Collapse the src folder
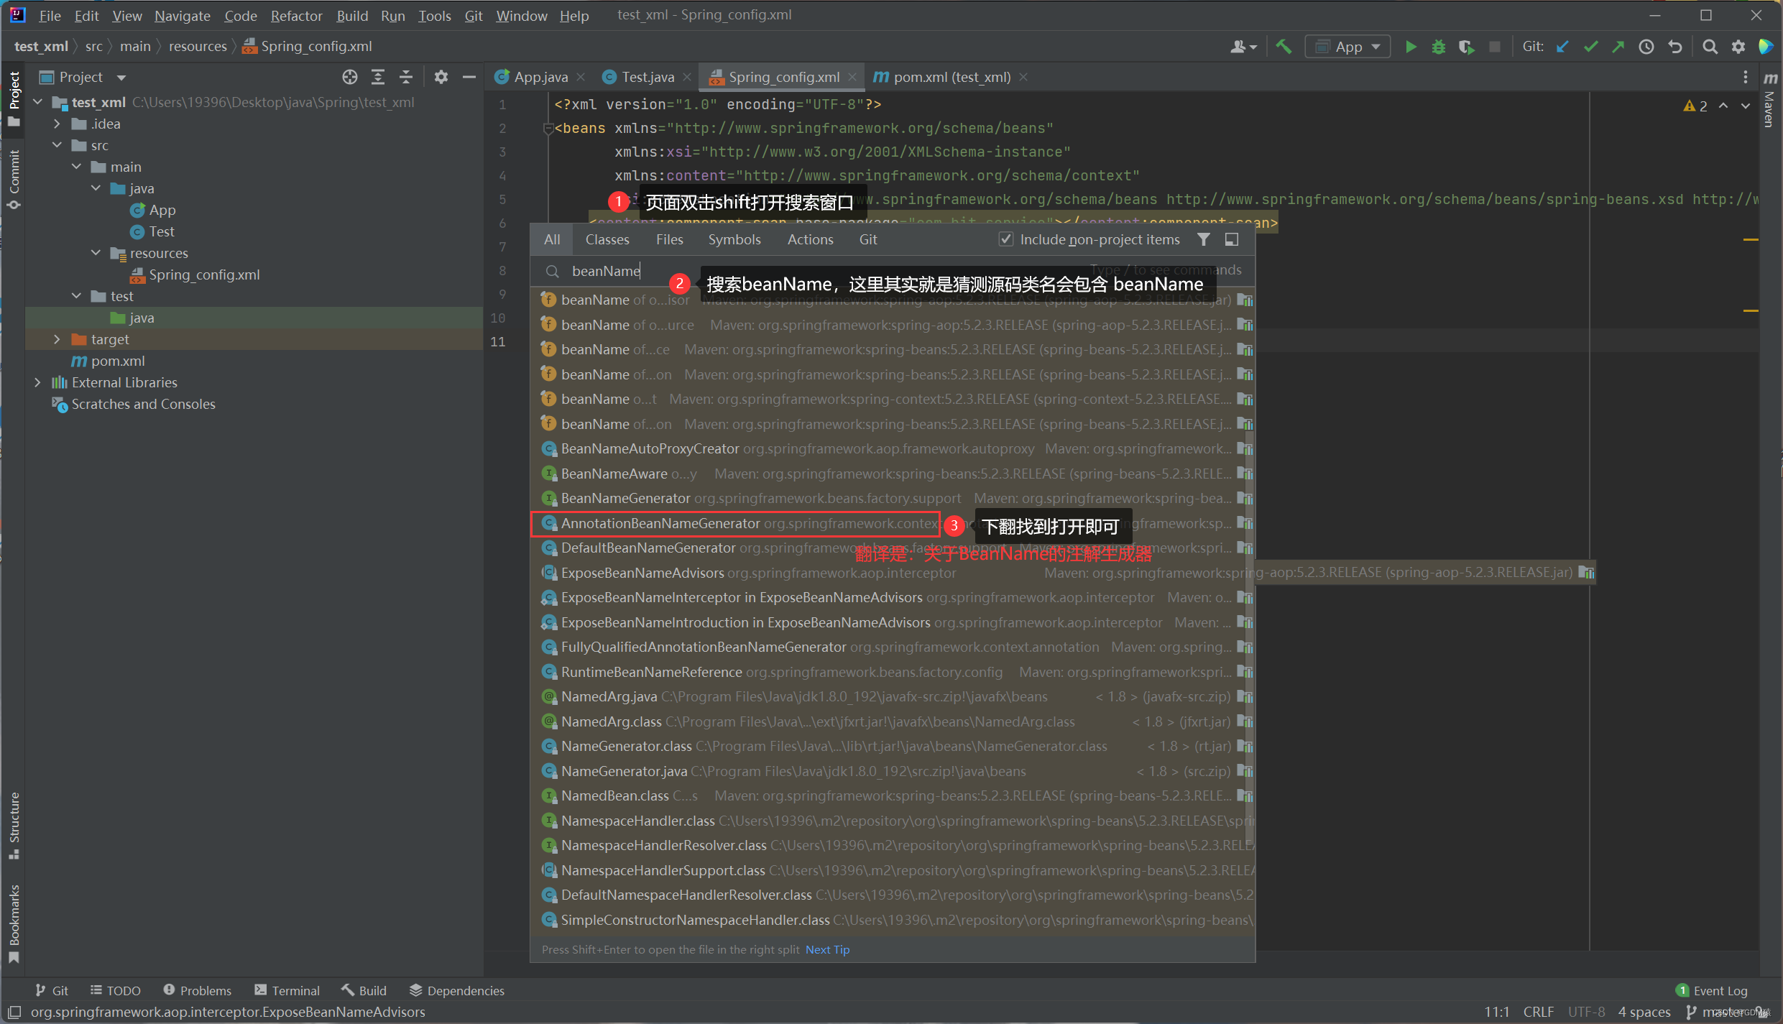This screenshot has height=1024, width=1783. coord(57,145)
